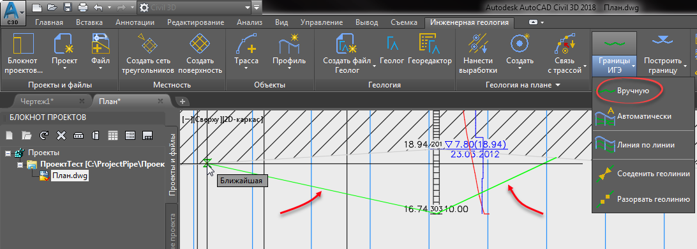Choose Соеденить геолинии menu item
The width and height of the screenshot is (697, 249).
[x=642, y=174]
